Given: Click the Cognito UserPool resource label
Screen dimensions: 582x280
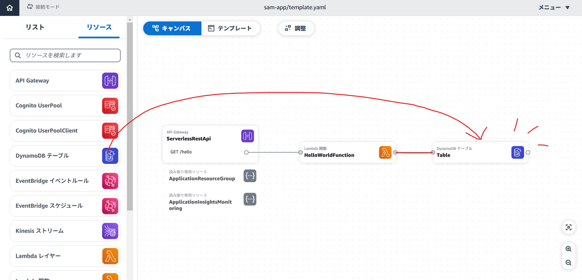Looking at the screenshot, I should (x=39, y=106).
